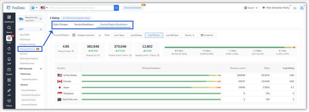Open the Version date filter dropdown
309x112 pixels.
coord(189,35)
